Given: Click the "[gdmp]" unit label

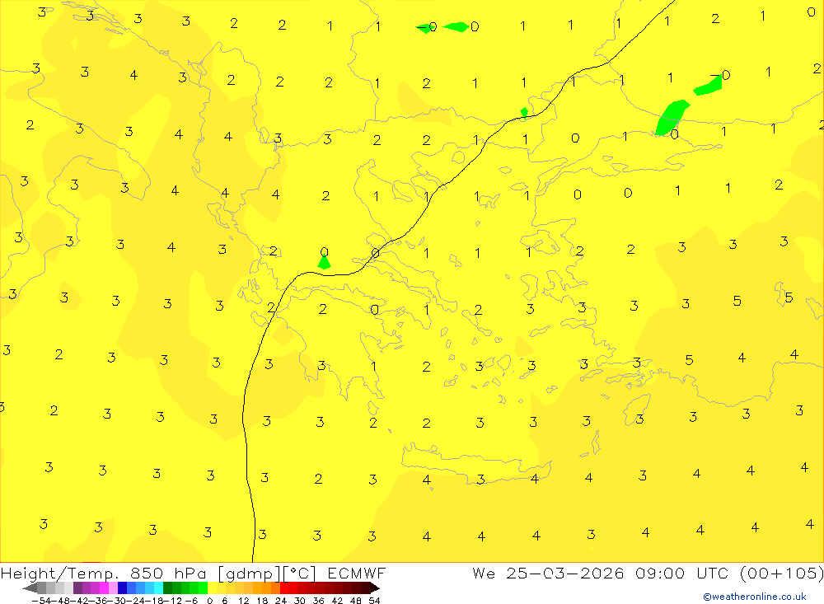Looking at the screenshot, I should (249, 574).
